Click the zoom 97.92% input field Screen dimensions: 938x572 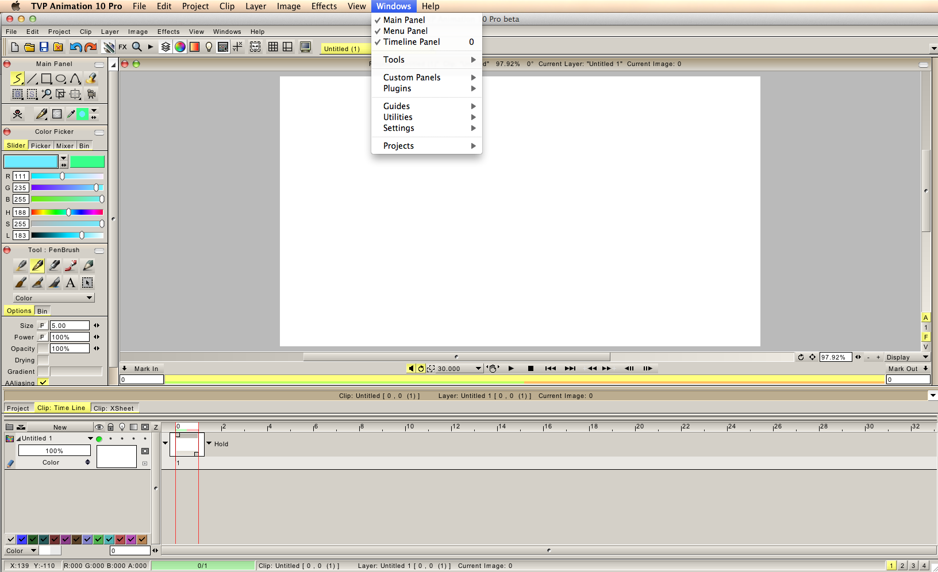coord(836,357)
